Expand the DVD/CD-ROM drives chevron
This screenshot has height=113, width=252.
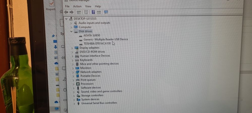tap(72, 52)
